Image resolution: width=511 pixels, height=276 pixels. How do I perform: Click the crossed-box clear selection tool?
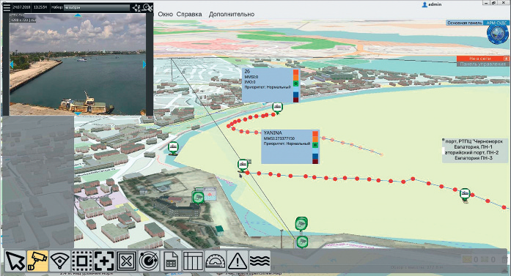point(126,261)
